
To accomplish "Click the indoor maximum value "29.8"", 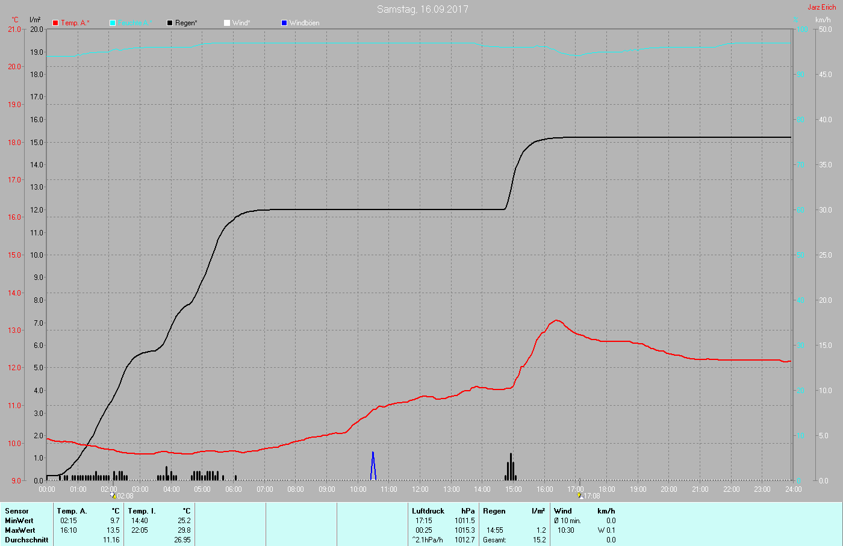I will point(184,530).
